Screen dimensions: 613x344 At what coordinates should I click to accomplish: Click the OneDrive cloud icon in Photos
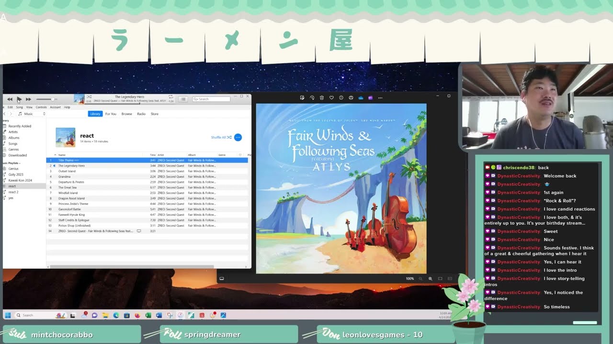[x=361, y=97]
